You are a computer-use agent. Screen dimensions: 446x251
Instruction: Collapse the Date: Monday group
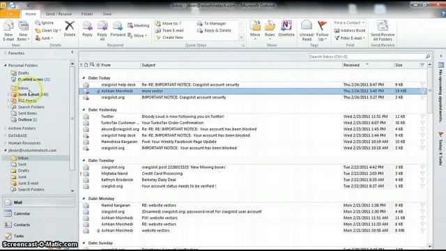84,198
